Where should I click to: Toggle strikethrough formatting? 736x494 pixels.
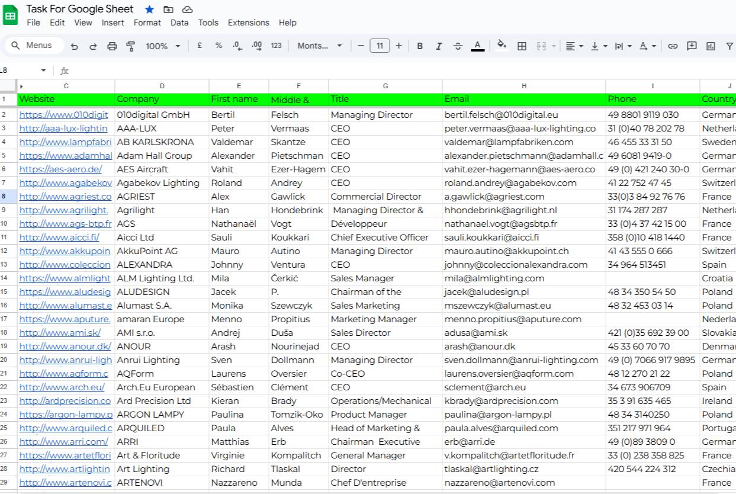click(458, 46)
